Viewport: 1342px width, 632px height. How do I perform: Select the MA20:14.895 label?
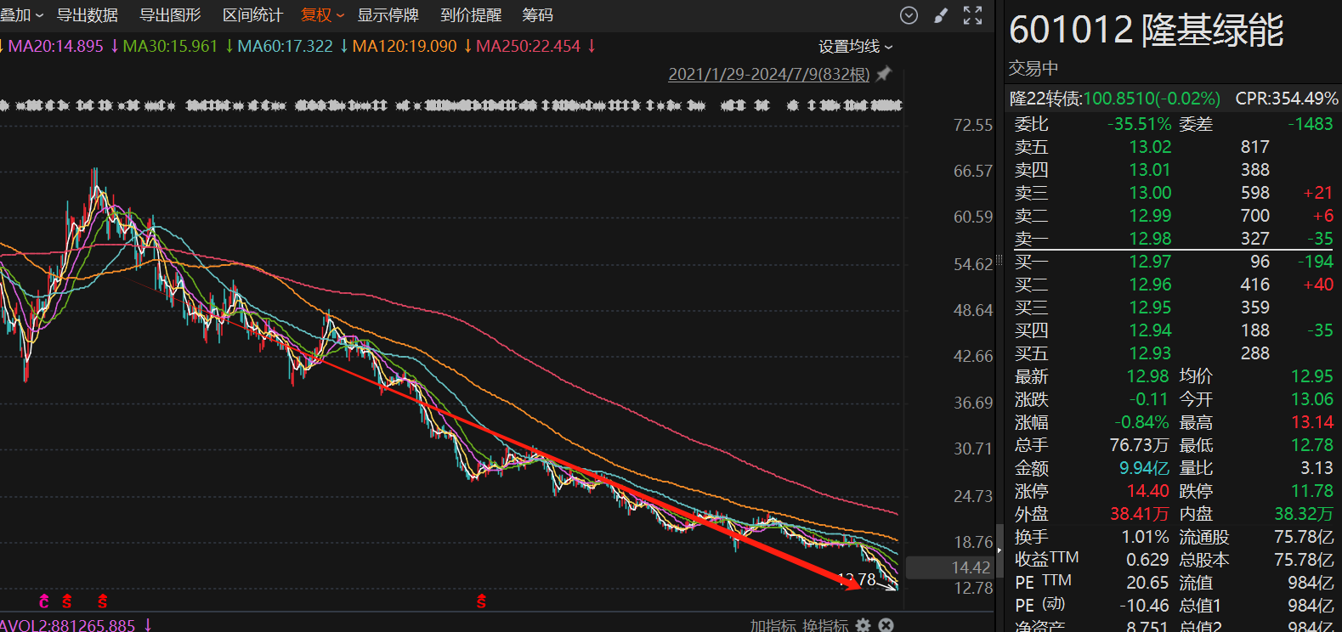click(x=55, y=46)
